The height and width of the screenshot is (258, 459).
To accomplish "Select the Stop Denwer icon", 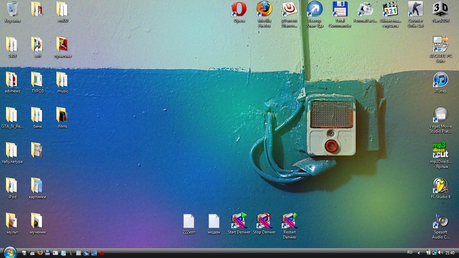I will click(264, 221).
